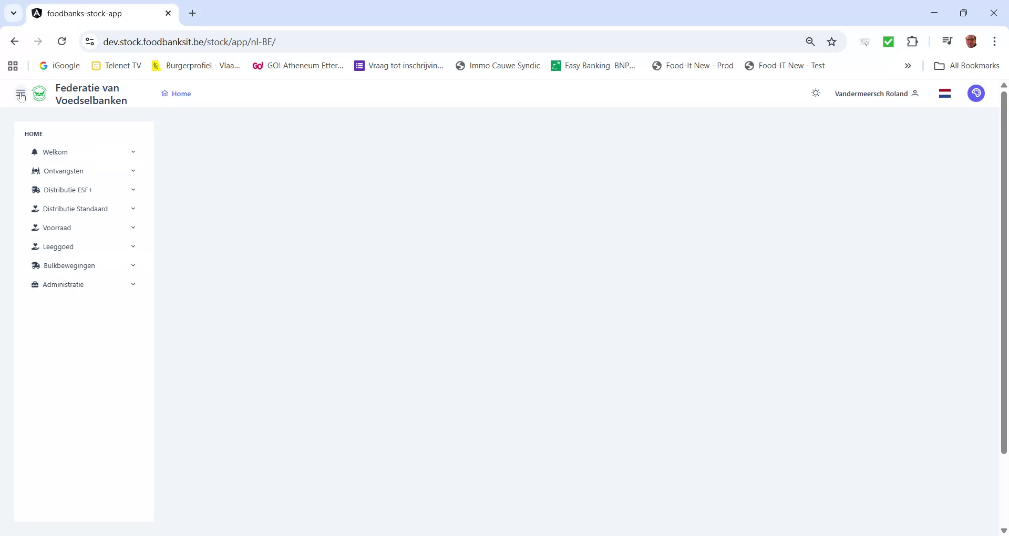This screenshot has height=536, width=1009.
Task: Click the Distributie ESF+ truck icon
Action: click(35, 190)
